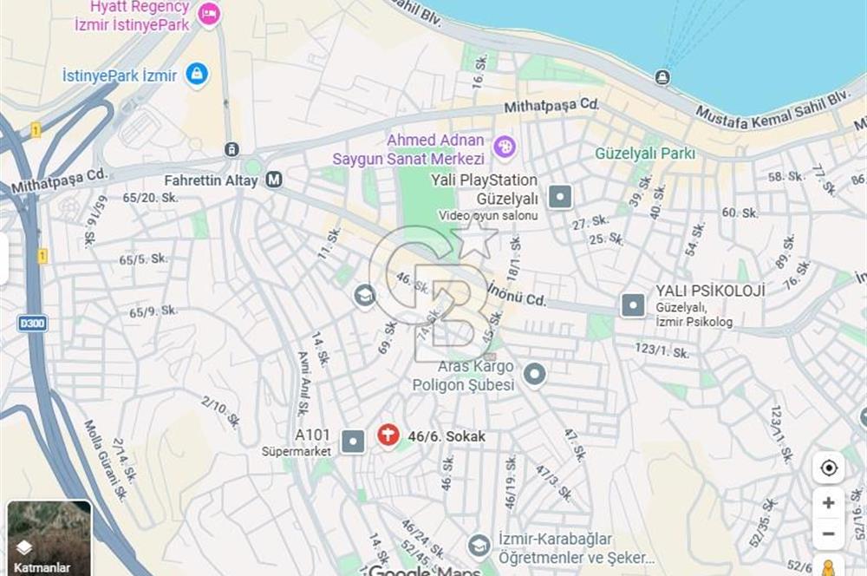Select Yali PlayStation Güzelyalı marker
The width and height of the screenshot is (867, 576).
pos(559,196)
